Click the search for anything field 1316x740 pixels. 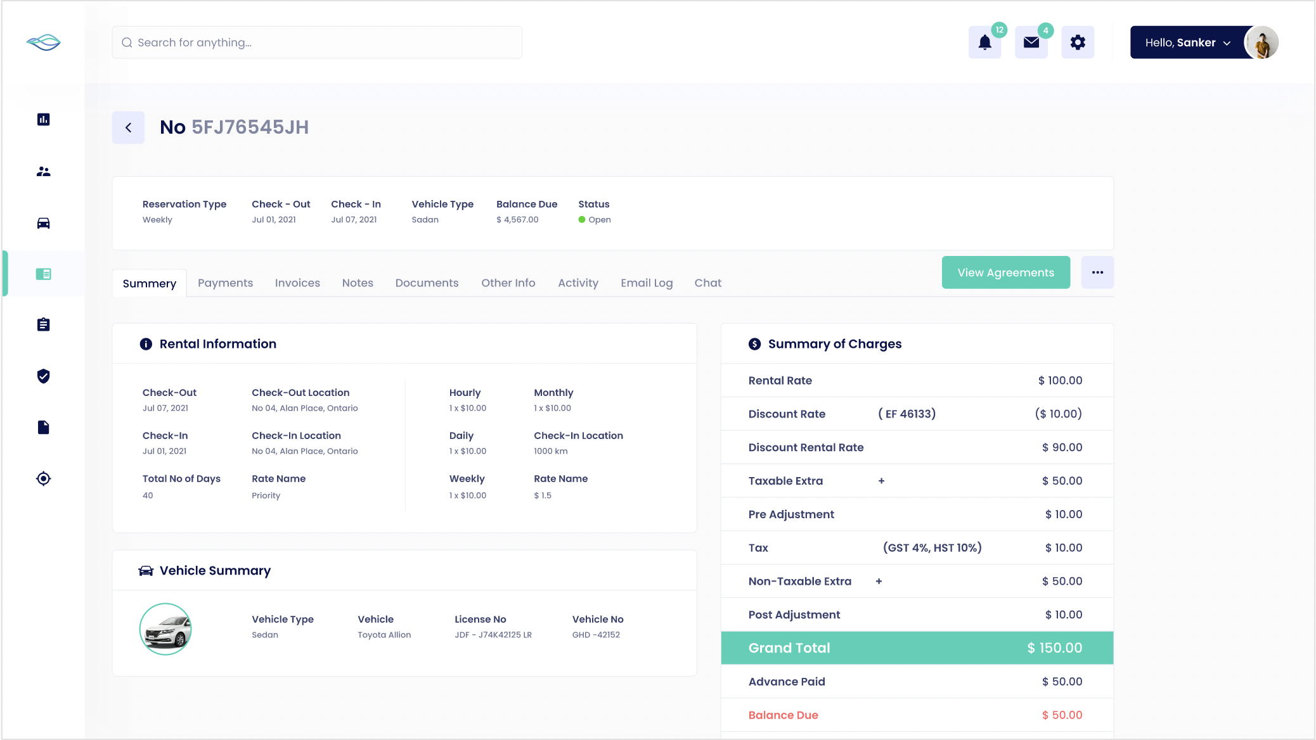(x=317, y=42)
